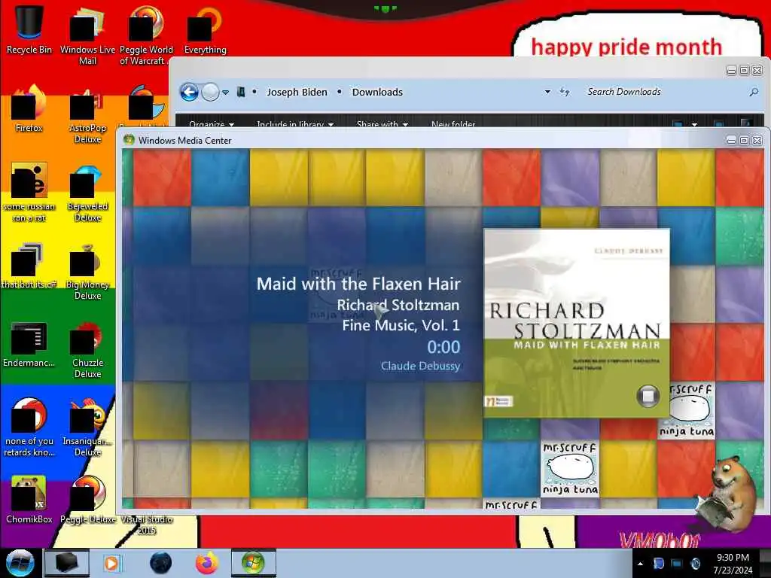
Task: Open Peggle Deluxe desktop shortcut
Action: click(87, 500)
